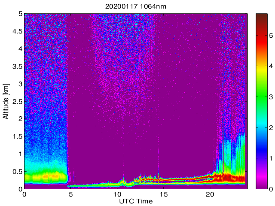The height and width of the screenshot is (206, 275).
Task: Click the altitude tick label 2.5
Action: click(17, 101)
